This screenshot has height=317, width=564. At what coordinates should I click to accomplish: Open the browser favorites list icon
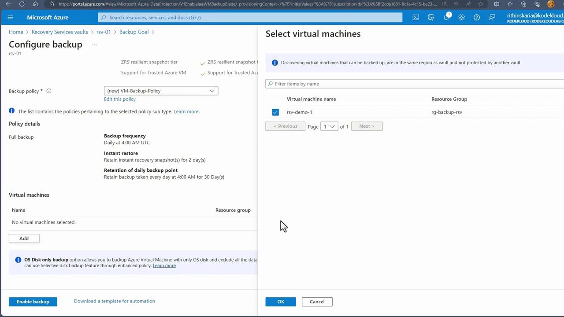[x=510, y=4]
